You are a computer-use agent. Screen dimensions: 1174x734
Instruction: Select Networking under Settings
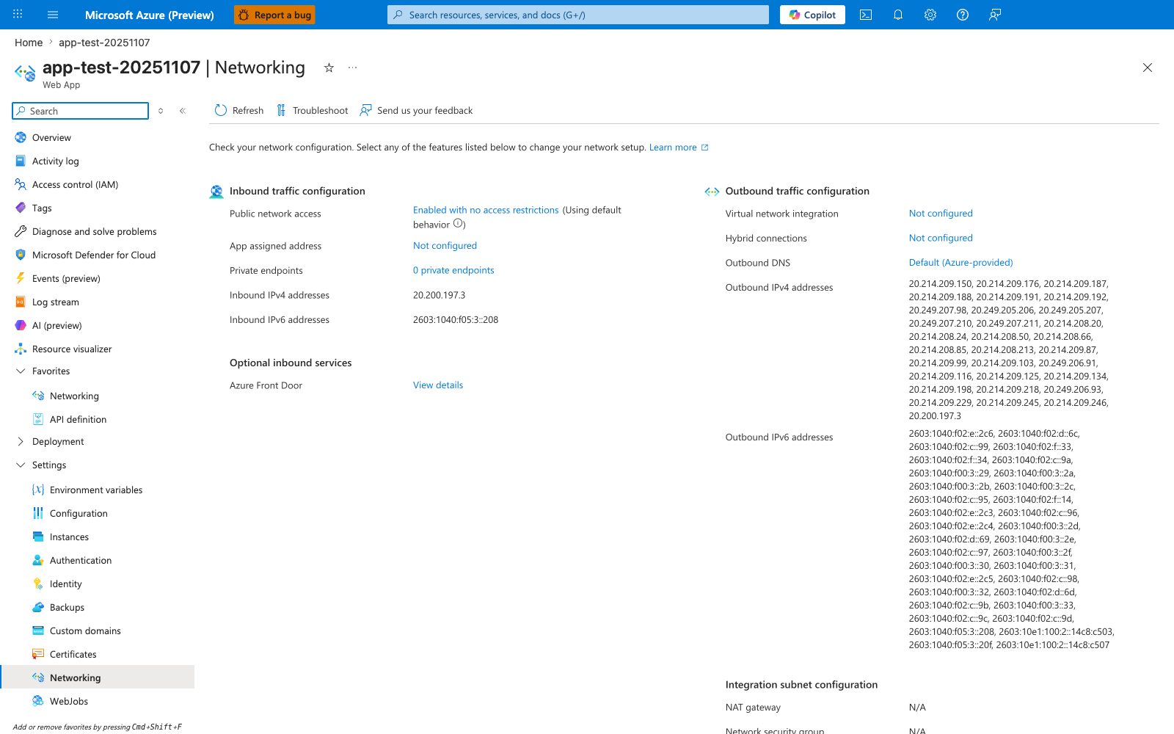coord(97,677)
